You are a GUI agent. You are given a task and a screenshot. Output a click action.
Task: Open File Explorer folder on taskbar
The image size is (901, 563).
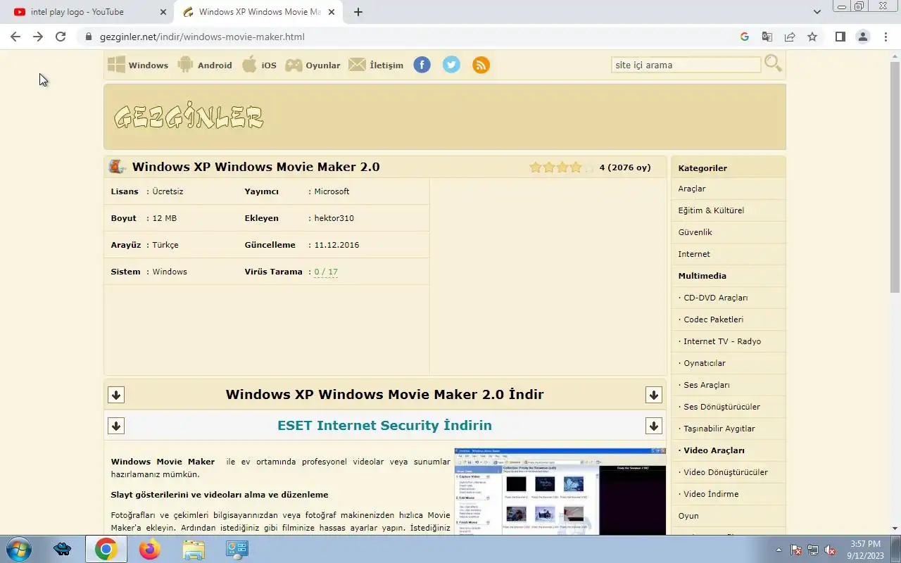pyautogui.click(x=194, y=549)
